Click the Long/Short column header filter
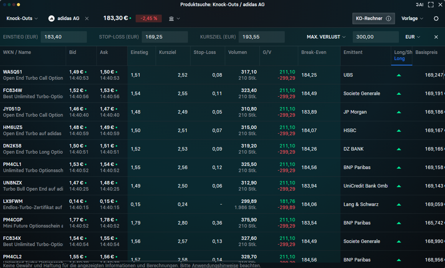Image resolution: width=445 pixels, height=268 pixels. [x=402, y=55]
